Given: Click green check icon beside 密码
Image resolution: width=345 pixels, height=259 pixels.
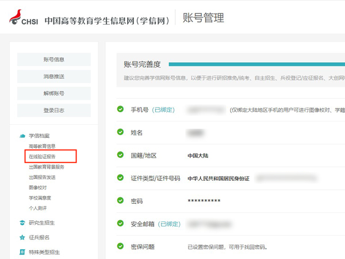Looking at the screenshot, I should click(120, 201).
